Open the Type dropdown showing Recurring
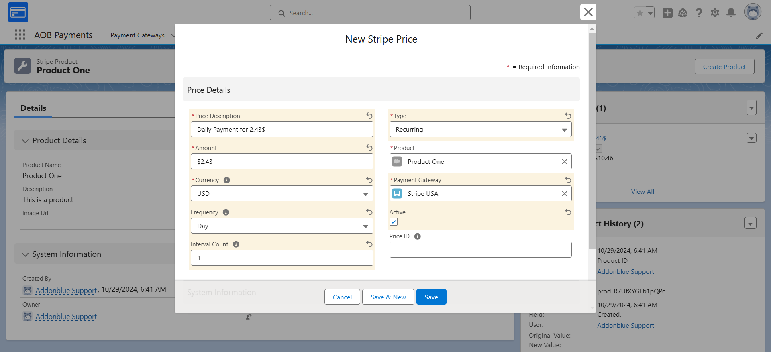This screenshot has height=352, width=771. 480,129
